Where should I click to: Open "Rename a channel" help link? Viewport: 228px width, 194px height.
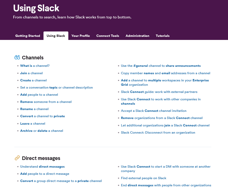[x=34, y=109]
